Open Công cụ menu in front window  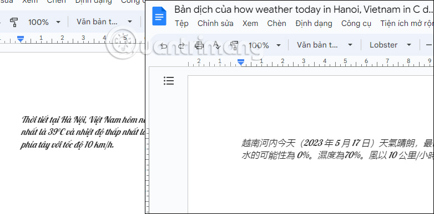356,24
